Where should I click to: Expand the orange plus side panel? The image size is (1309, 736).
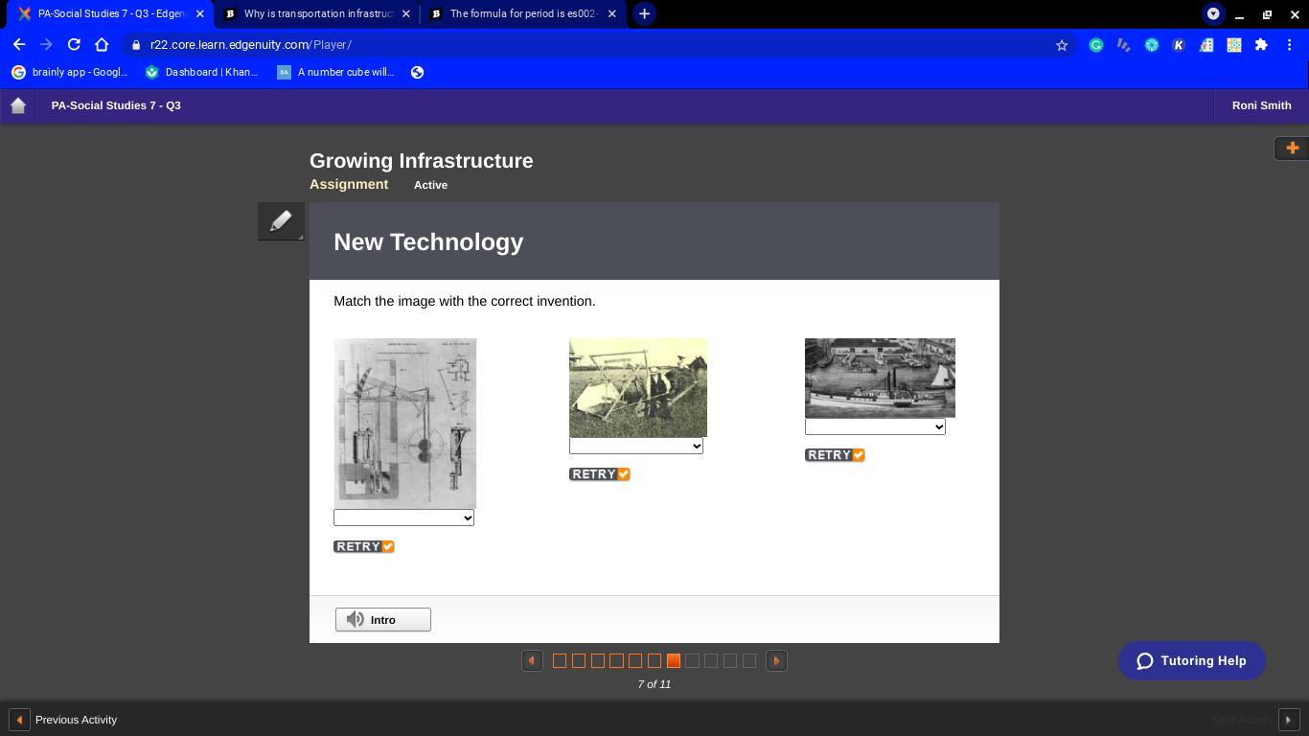[1292, 148]
